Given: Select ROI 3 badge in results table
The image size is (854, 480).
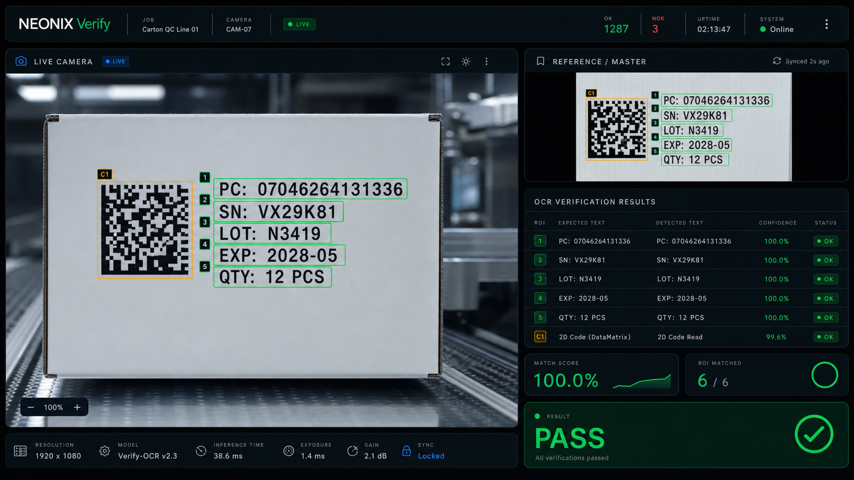Looking at the screenshot, I should [x=540, y=279].
